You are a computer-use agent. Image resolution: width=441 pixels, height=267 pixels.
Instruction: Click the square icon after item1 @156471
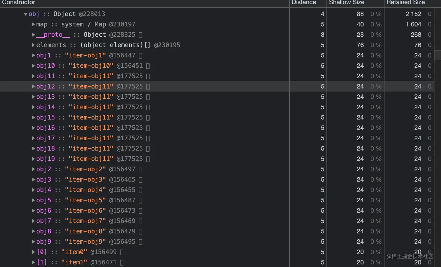(122, 262)
